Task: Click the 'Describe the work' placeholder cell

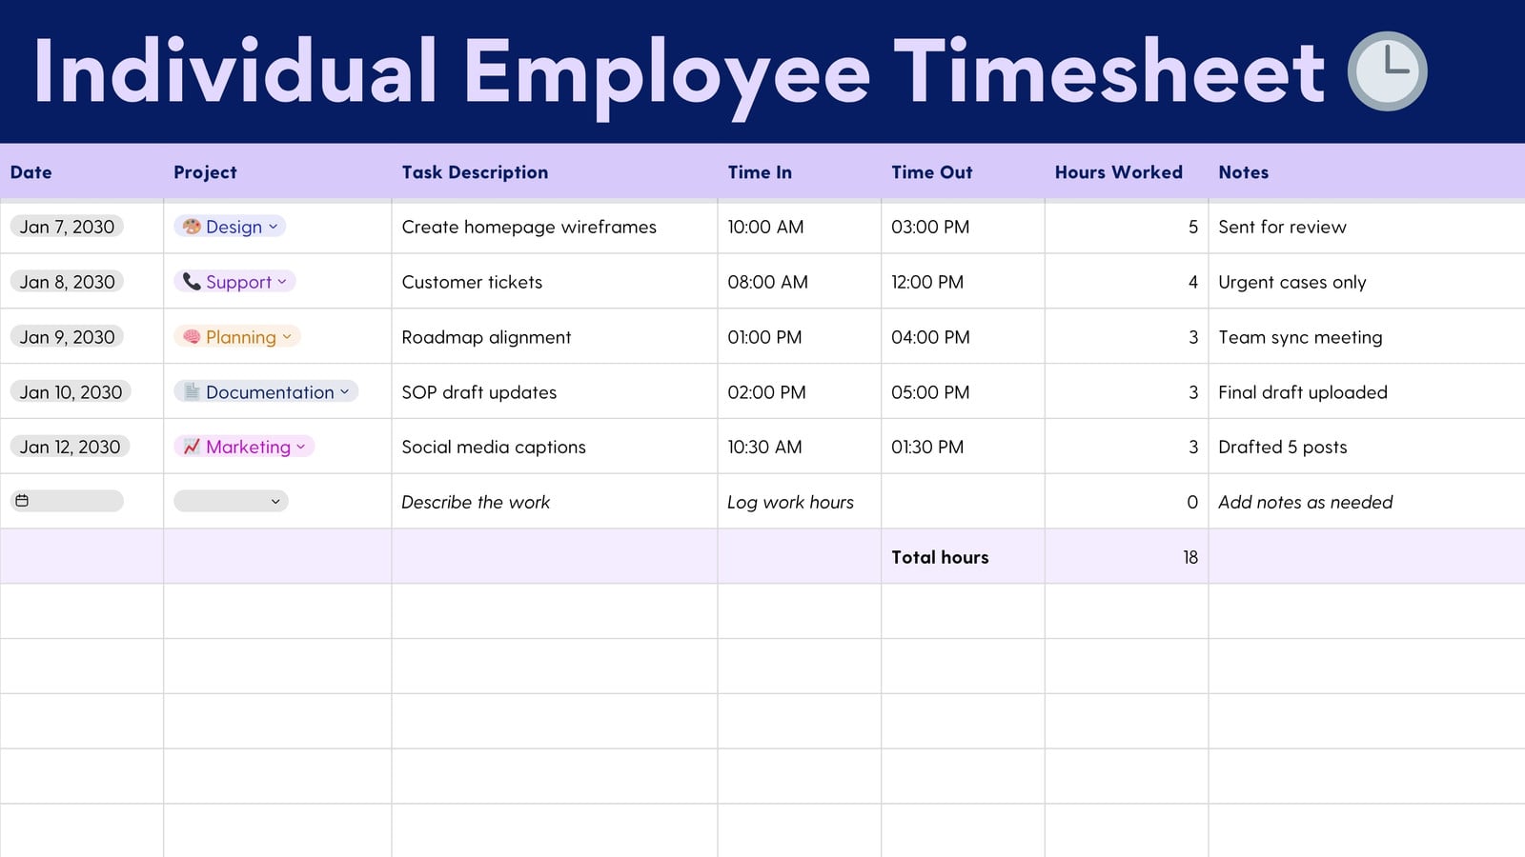Action: [x=555, y=502]
